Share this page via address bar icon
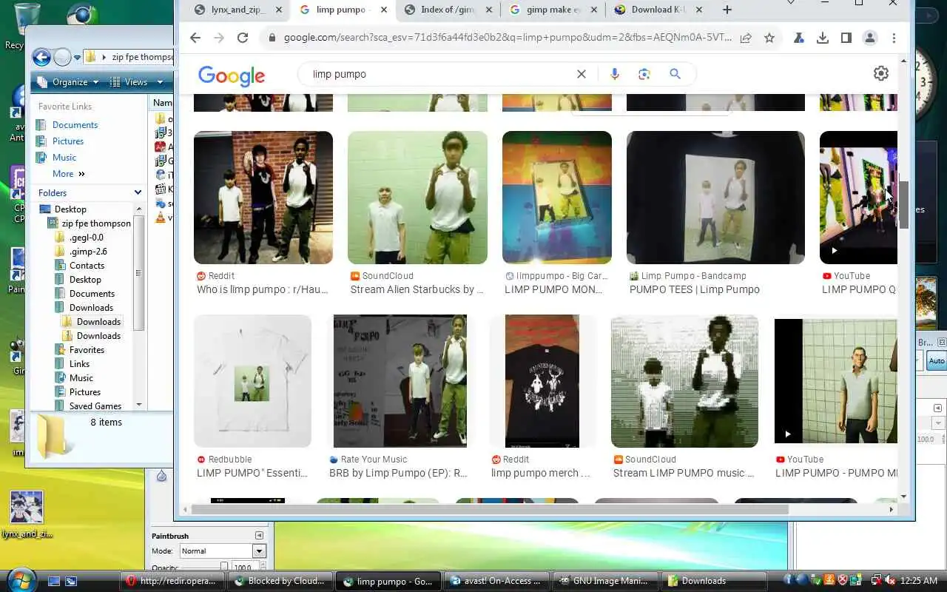This screenshot has height=592, width=947. pyautogui.click(x=746, y=38)
